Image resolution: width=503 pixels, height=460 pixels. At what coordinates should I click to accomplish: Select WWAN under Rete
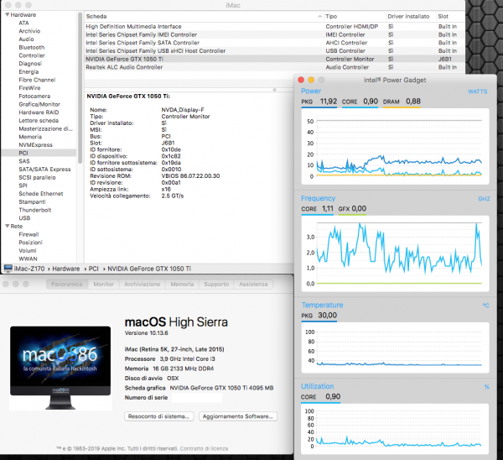(x=28, y=259)
